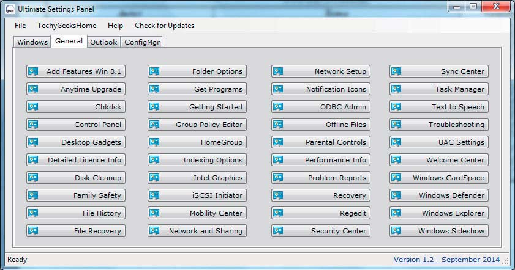The height and width of the screenshot is (270, 515).
Task: Click the icon next to Folder Options
Action: pyautogui.click(x=154, y=71)
